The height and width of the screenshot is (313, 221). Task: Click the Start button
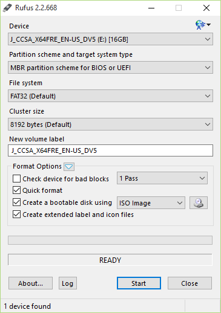pos(139,283)
